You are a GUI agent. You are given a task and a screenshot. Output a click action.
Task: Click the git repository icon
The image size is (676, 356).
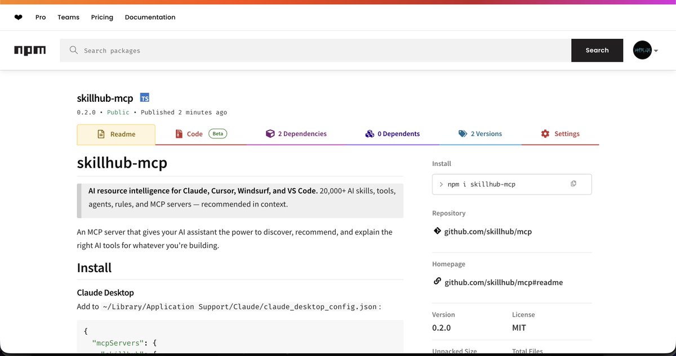437,231
